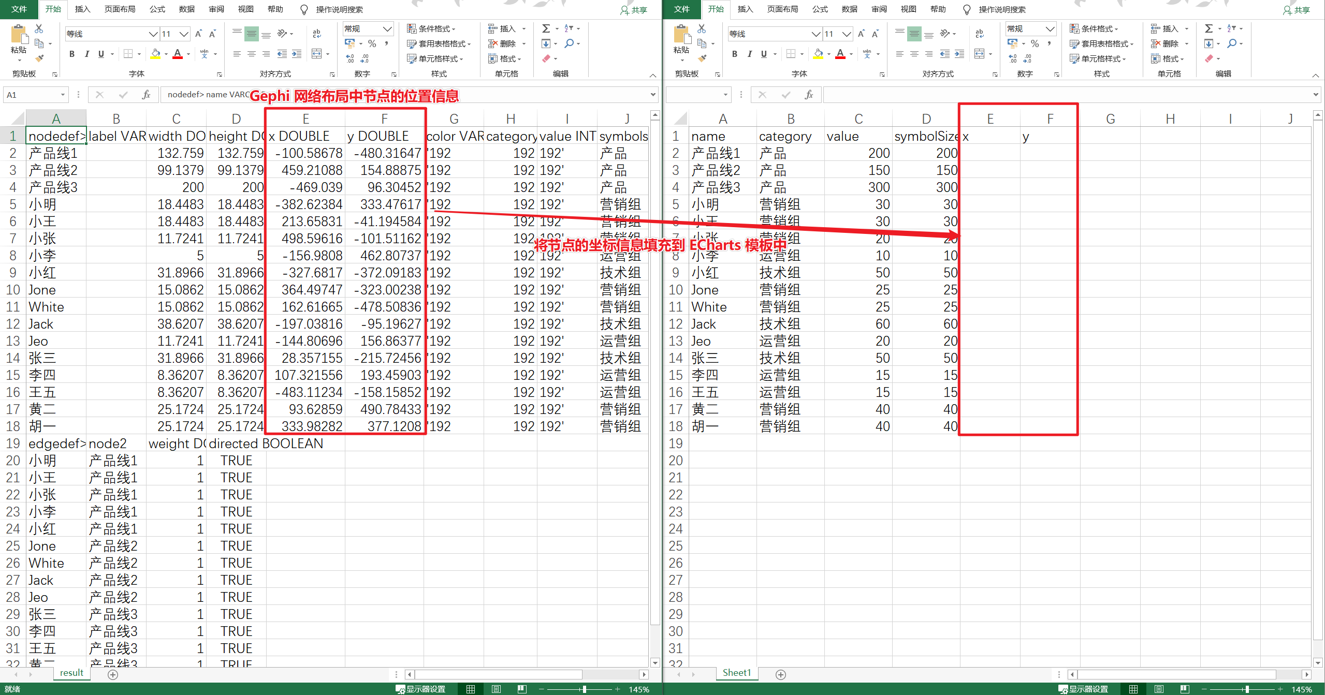
Task: Switch to 视图 tab in right window
Action: click(908, 9)
